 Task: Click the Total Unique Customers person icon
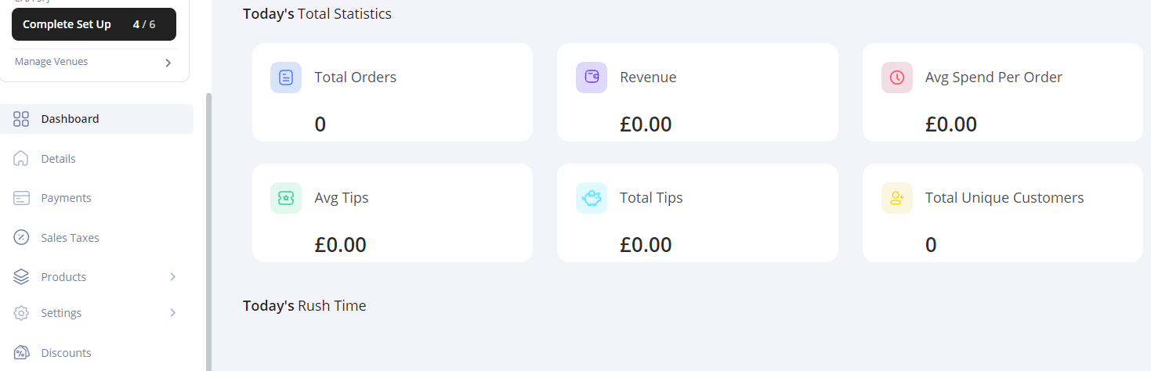coord(897,198)
